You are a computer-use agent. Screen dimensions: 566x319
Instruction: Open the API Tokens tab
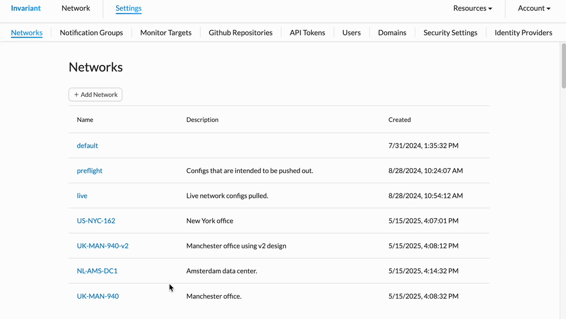click(x=307, y=33)
